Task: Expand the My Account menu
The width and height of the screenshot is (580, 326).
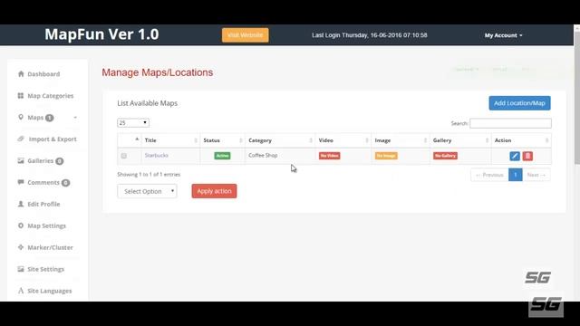Action: tap(504, 35)
